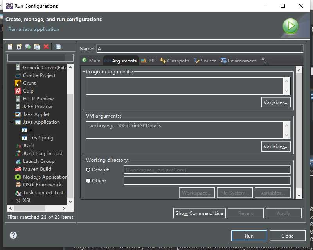Select the TestSpring launch configuration
The image size is (313, 250).
(41, 138)
